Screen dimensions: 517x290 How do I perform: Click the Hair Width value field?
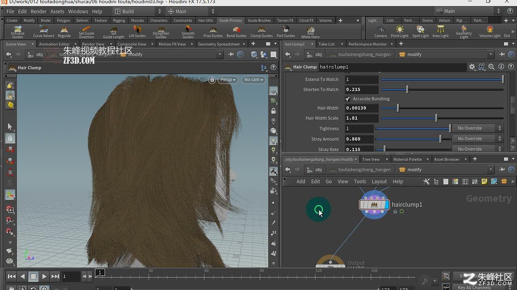click(x=361, y=108)
